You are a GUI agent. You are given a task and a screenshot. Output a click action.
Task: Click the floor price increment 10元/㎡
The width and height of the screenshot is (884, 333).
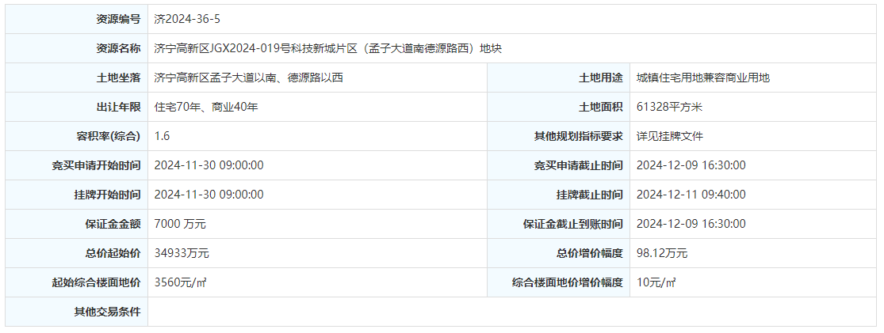click(656, 282)
